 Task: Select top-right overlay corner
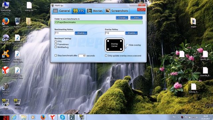tap(121, 41)
